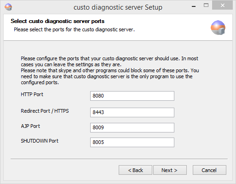Click the bold 'Select custo diagnostic server ports' heading

pyautogui.click(x=58, y=21)
